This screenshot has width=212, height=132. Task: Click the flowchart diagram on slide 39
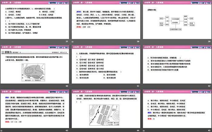click(x=177, y=23)
